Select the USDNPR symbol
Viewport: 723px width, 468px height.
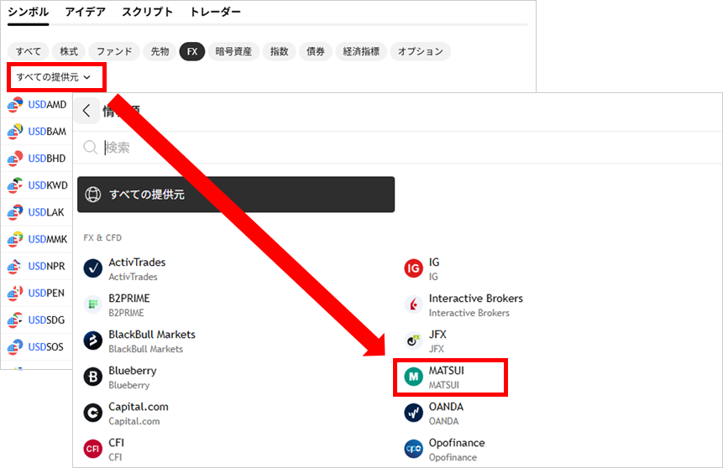coord(46,266)
